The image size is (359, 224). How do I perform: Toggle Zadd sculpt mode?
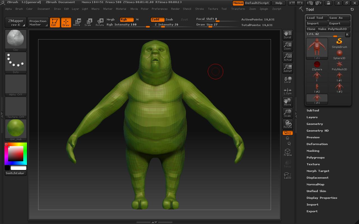(157, 19)
